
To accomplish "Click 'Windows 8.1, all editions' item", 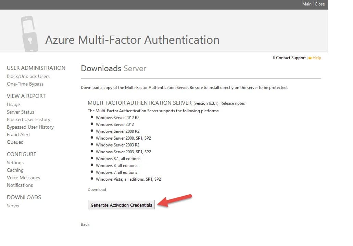I will click(118, 159).
